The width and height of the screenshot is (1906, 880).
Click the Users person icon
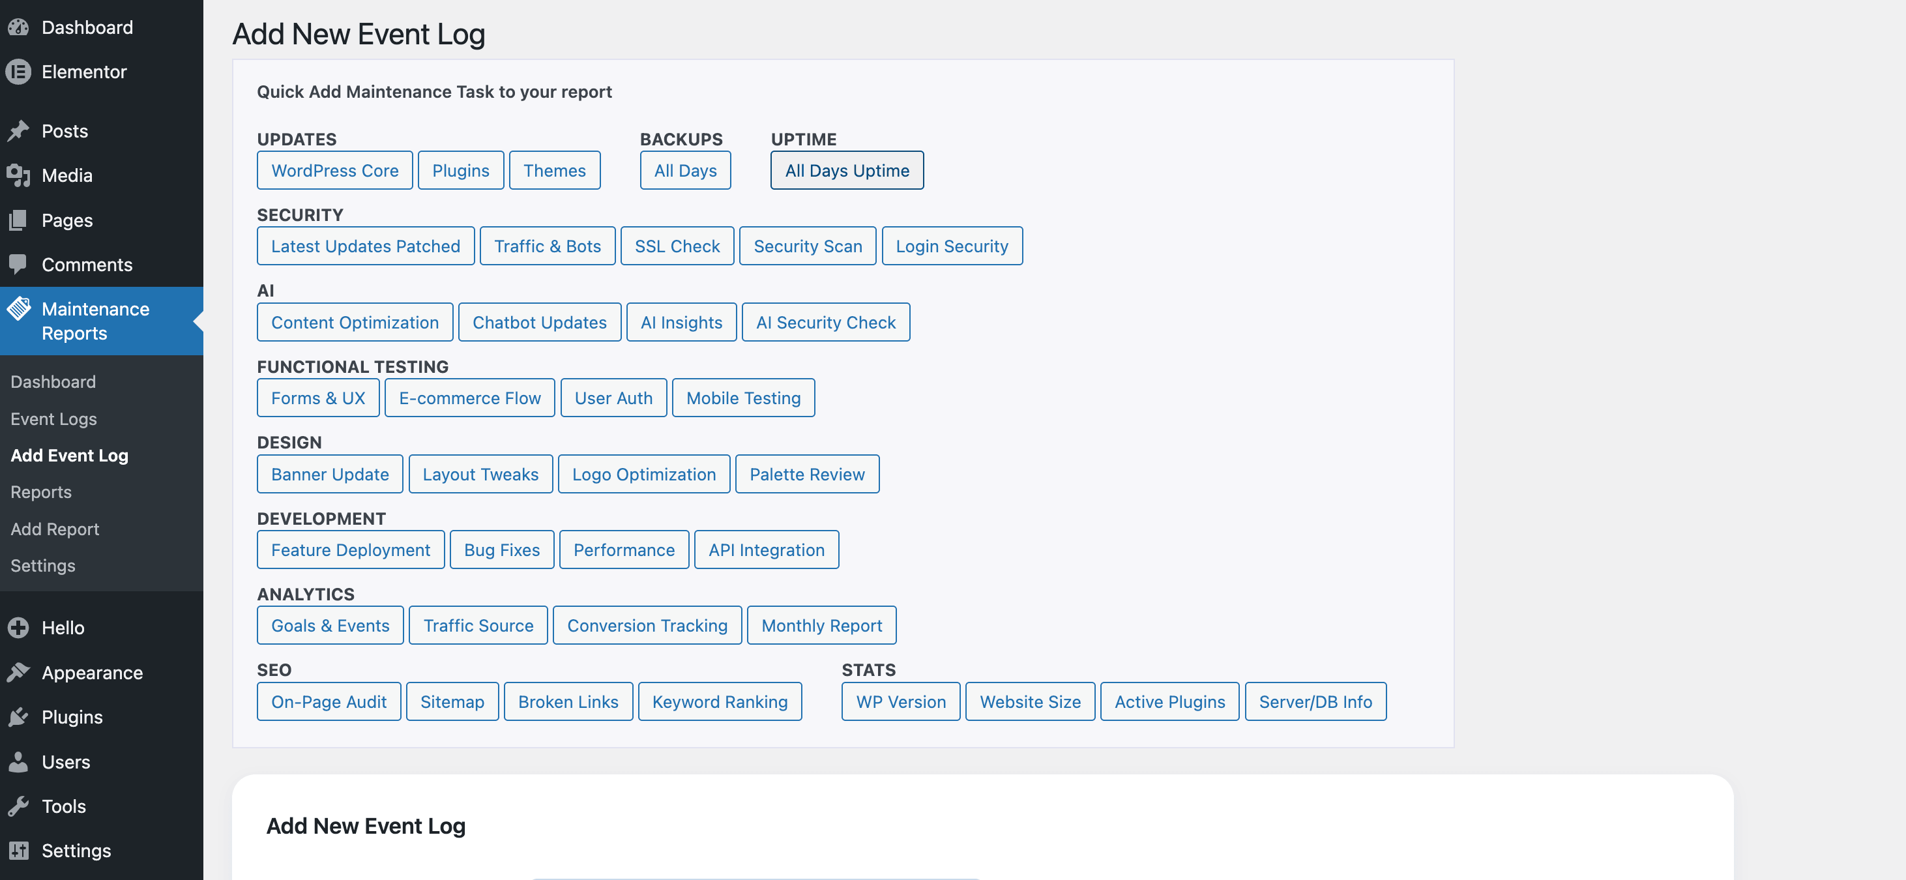[x=18, y=761]
